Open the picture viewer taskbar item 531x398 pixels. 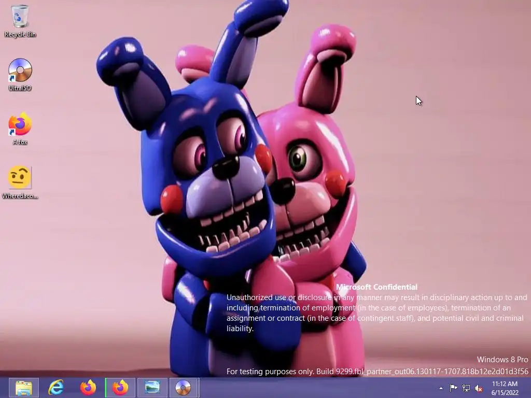(152, 388)
